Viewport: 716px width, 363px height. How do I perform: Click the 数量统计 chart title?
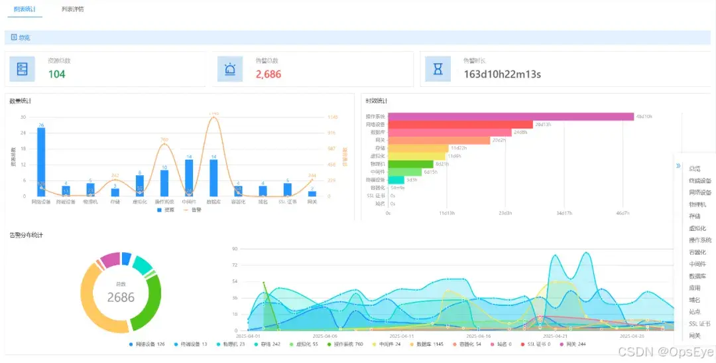[x=20, y=101]
